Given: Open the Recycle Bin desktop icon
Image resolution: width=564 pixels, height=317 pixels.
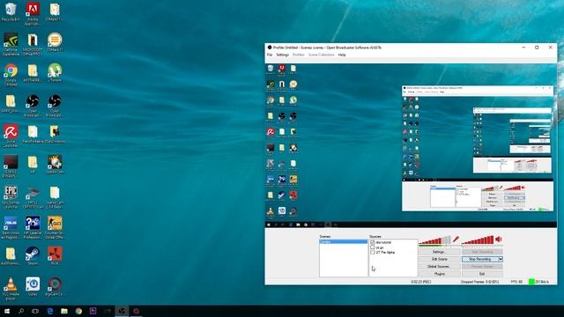Looking at the screenshot, I should click(11, 11).
